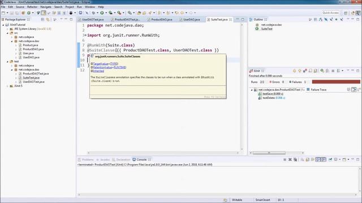Switch to ProductDAO.java editor tab
Viewport: 362px width, 203px height.
tap(162, 20)
